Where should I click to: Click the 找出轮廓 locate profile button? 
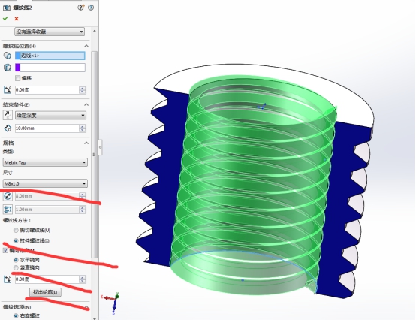click(45, 292)
